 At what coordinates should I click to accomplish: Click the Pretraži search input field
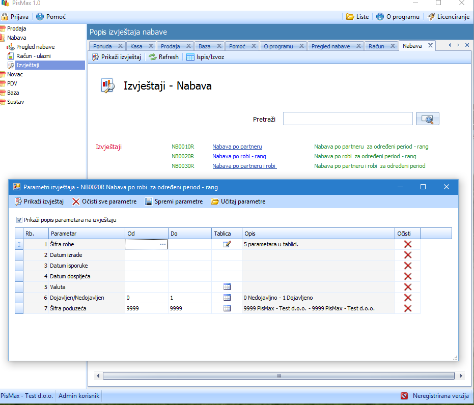[x=348, y=119]
